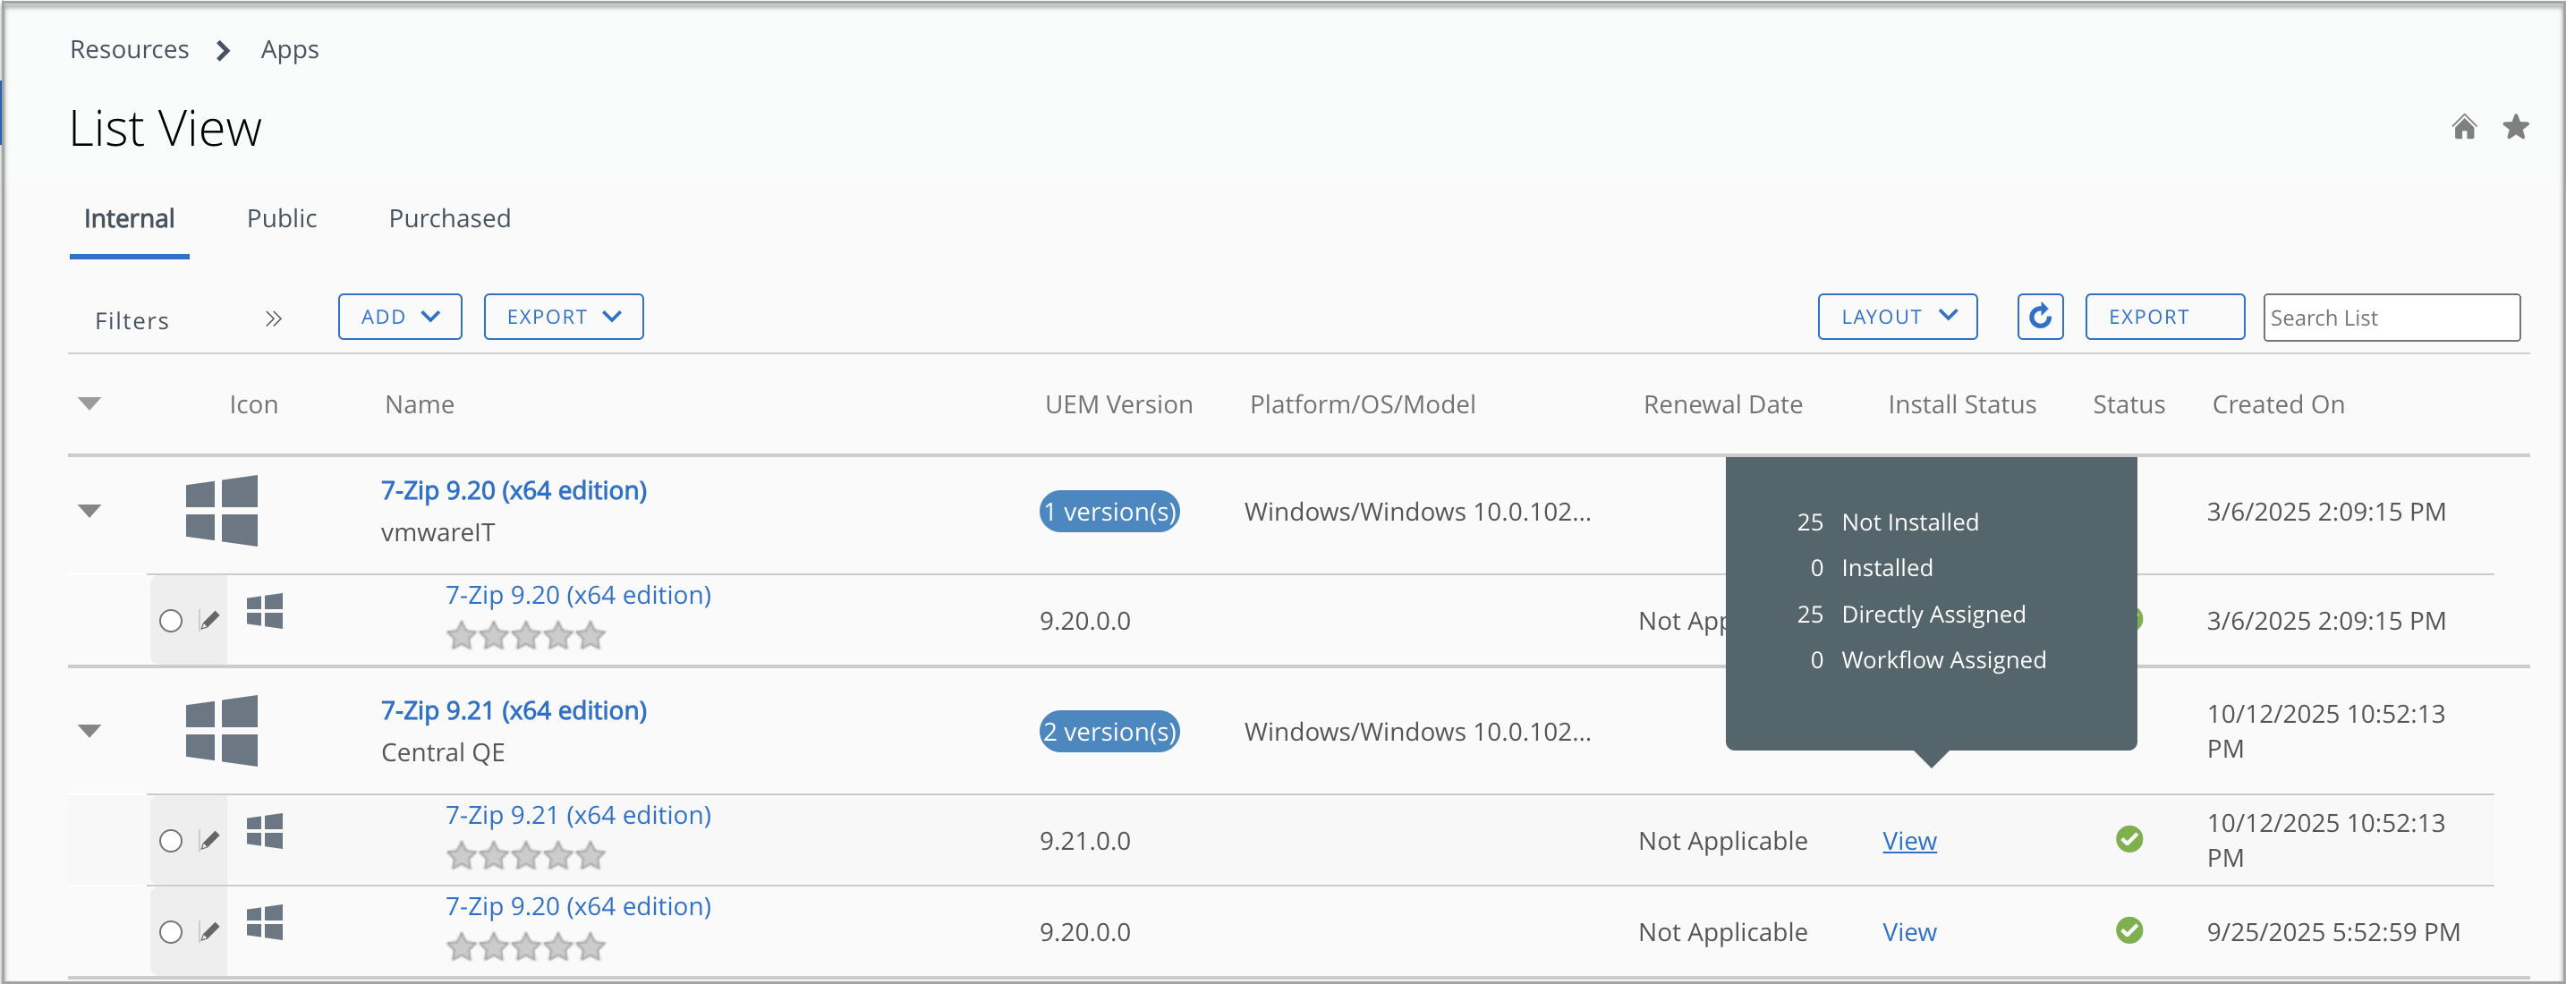Click the EXPORT button beside Search List

click(2164, 317)
